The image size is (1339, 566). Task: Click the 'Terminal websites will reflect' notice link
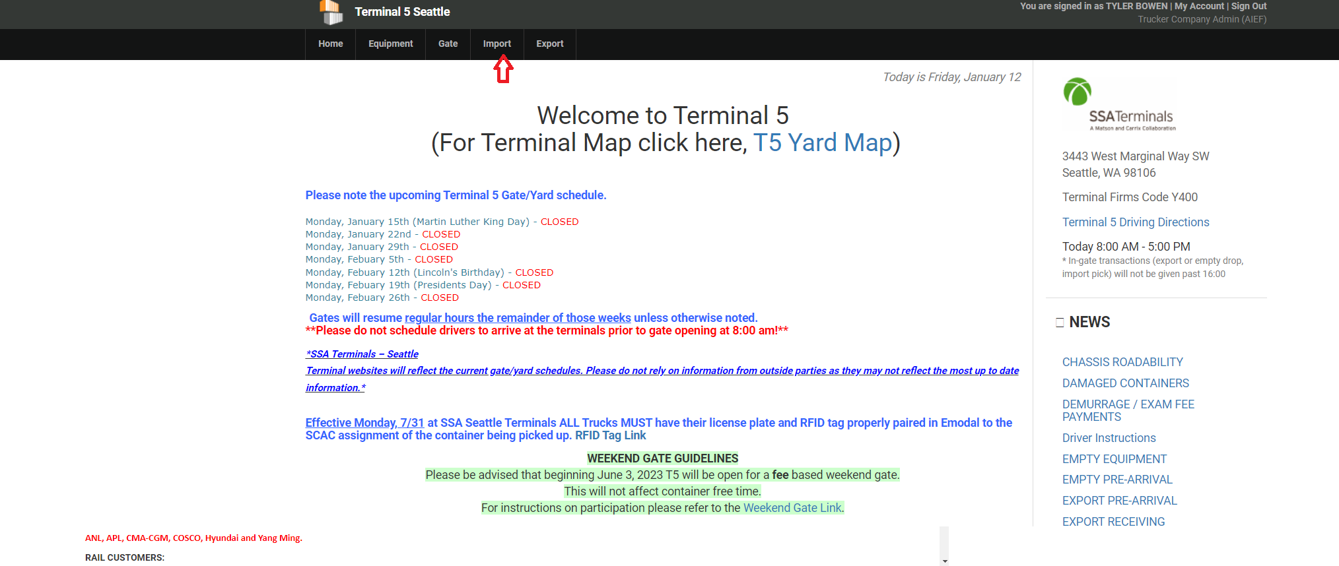[x=662, y=379]
